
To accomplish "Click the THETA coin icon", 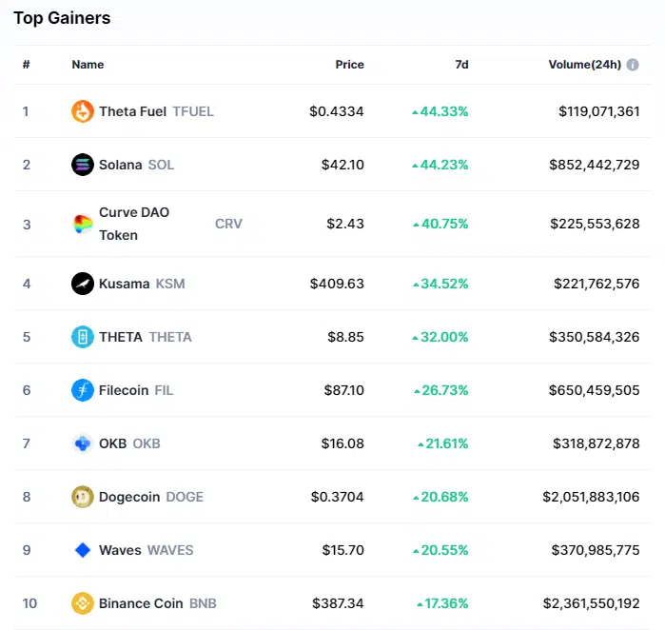I will click(x=83, y=337).
